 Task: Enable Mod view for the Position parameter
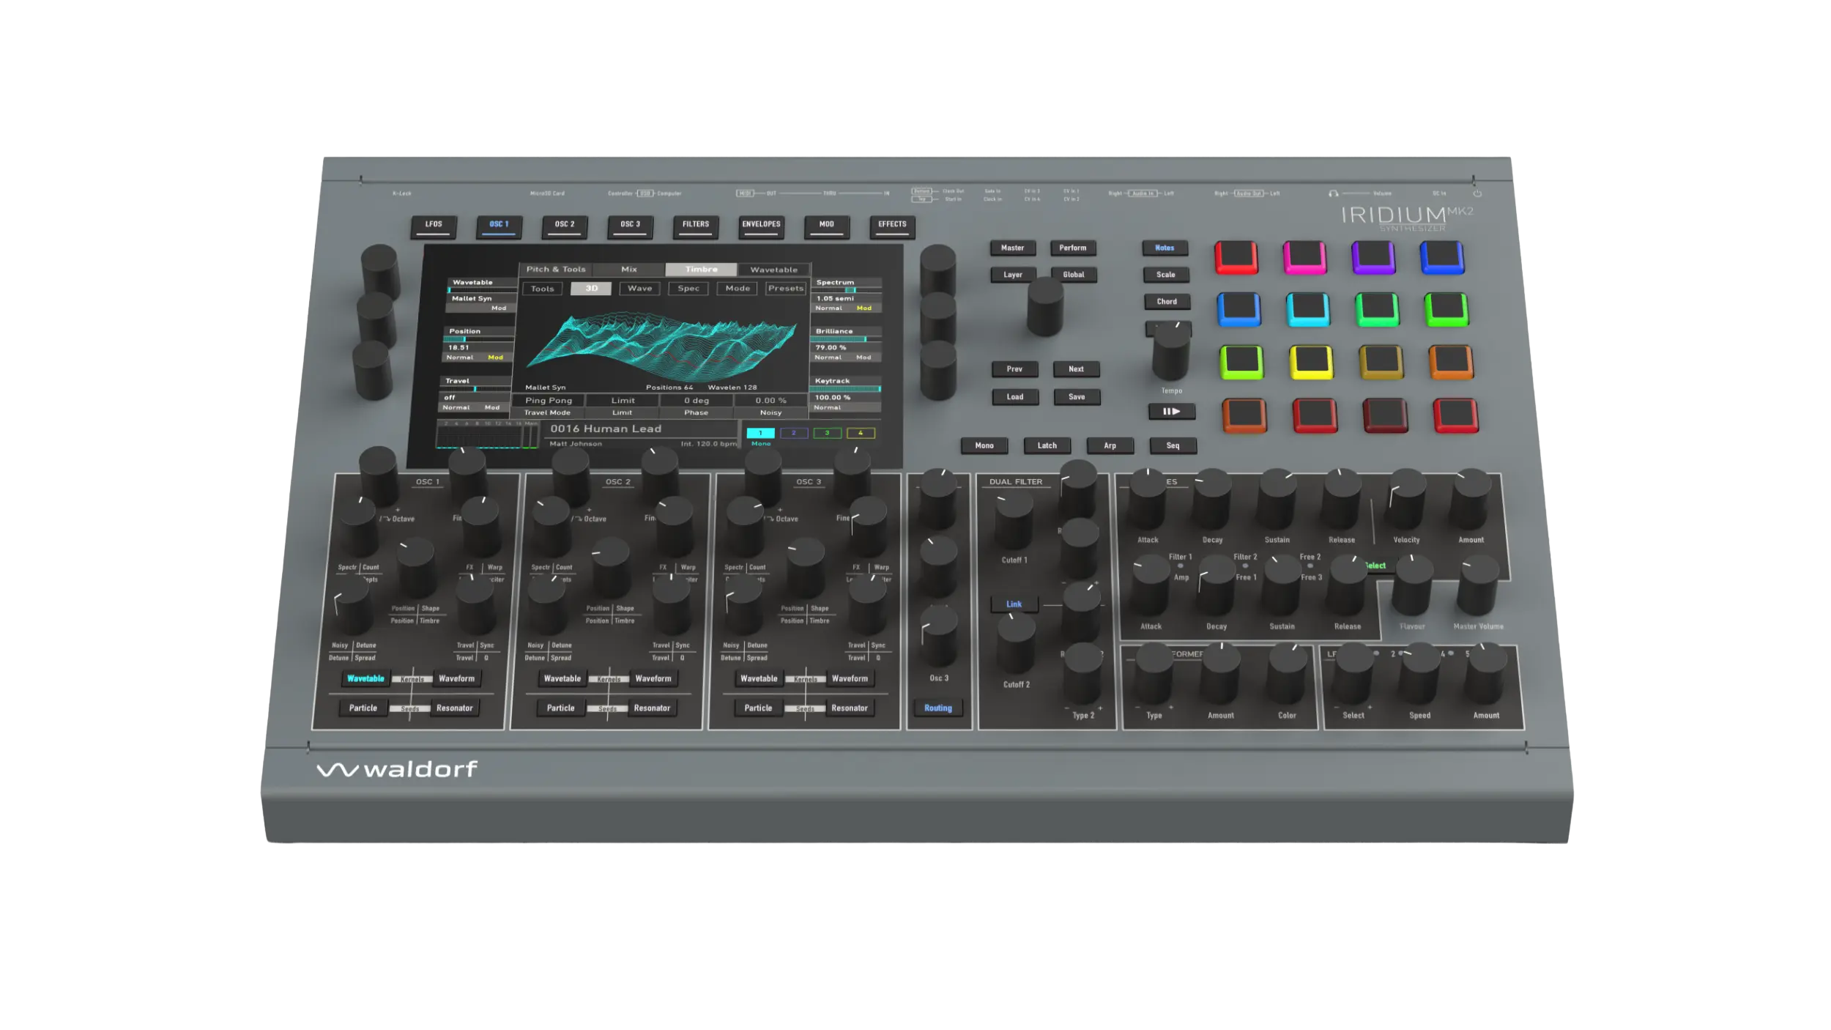[497, 356]
